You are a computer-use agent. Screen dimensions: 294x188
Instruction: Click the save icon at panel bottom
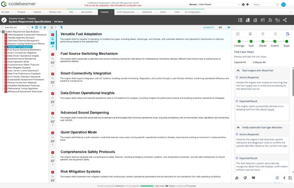(x=290, y=178)
